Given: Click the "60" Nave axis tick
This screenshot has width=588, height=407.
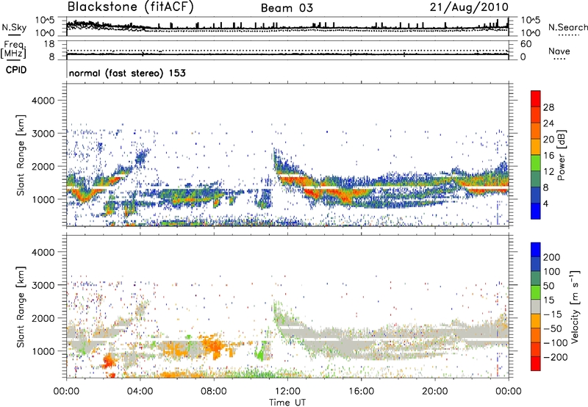Looking at the screenshot, I should 526,44.
